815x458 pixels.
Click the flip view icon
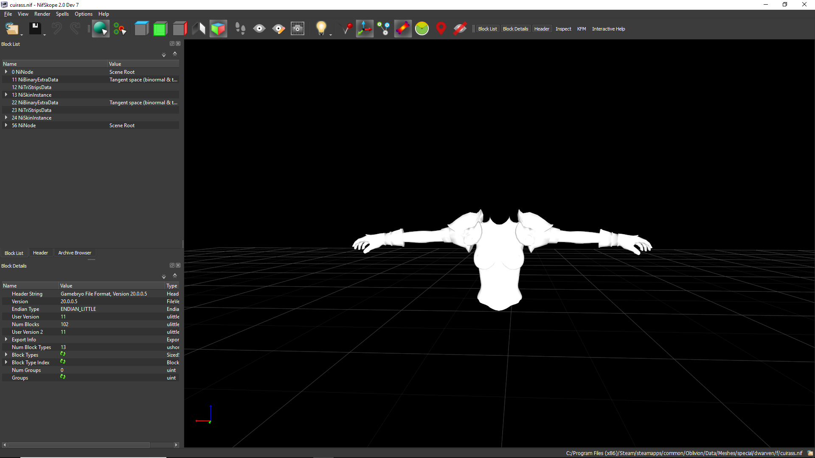(x=199, y=29)
